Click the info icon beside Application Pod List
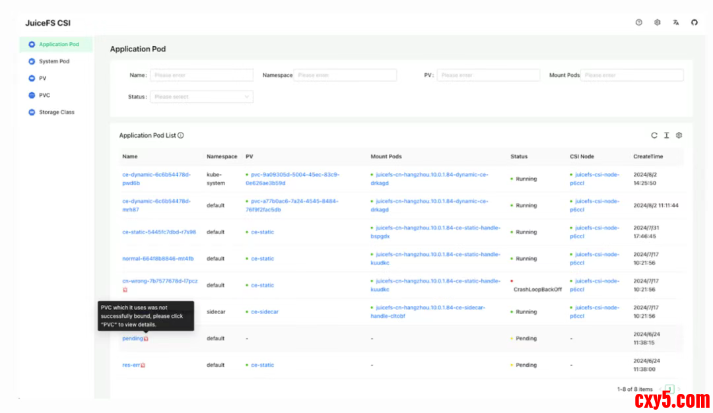 [181, 135]
